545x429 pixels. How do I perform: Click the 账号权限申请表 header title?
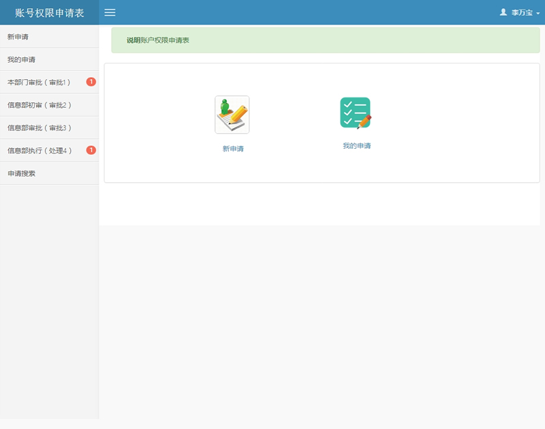tap(49, 13)
